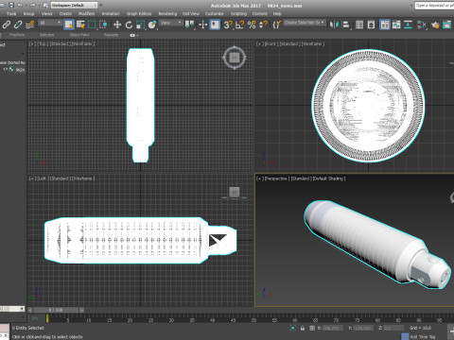Open the selection filter 'All' dropdown
Image resolution: width=454 pixels, height=340 pixels.
pyautogui.click(x=49, y=23)
